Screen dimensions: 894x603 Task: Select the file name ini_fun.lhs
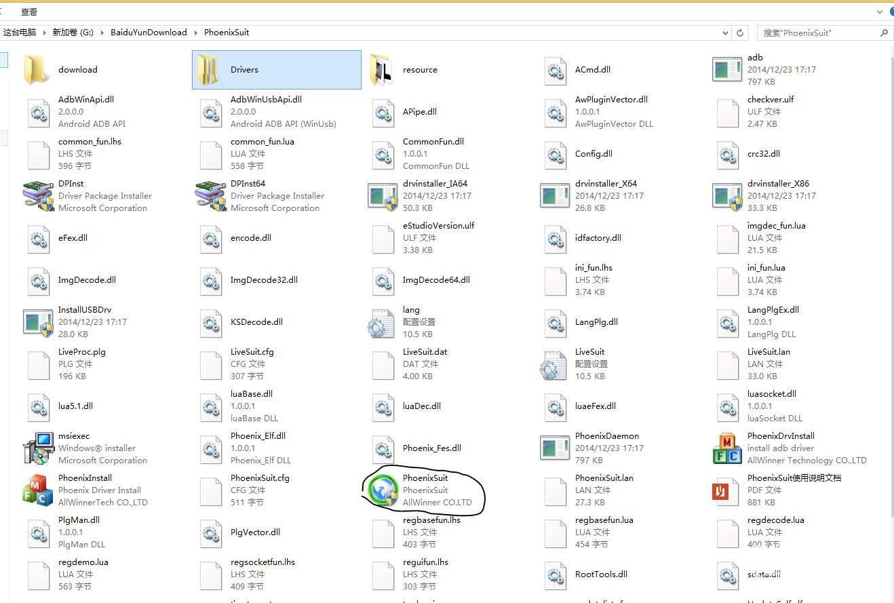(x=594, y=268)
